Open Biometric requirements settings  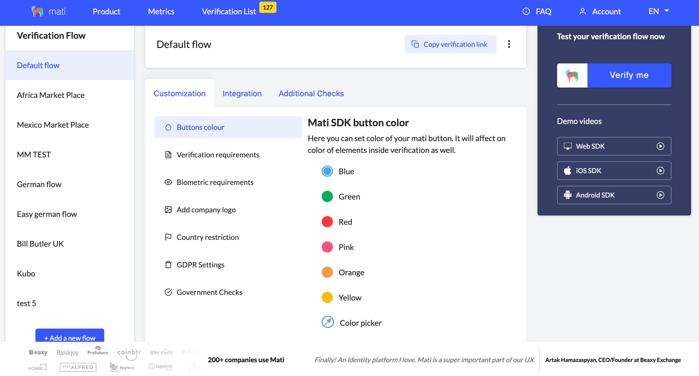pyautogui.click(x=215, y=182)
